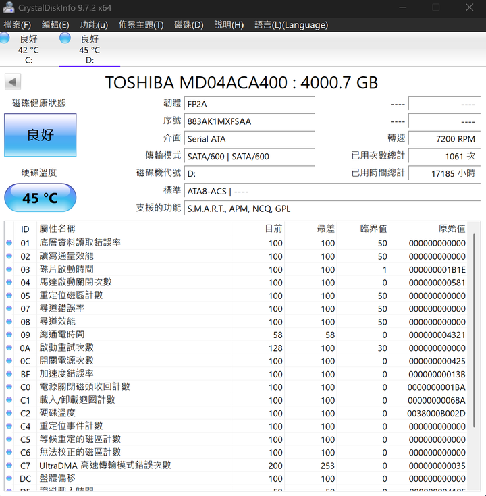The height and width of the screenshot is (496, 486).
Task: Open the 檔案(F) menu
Action: point(17,25)
